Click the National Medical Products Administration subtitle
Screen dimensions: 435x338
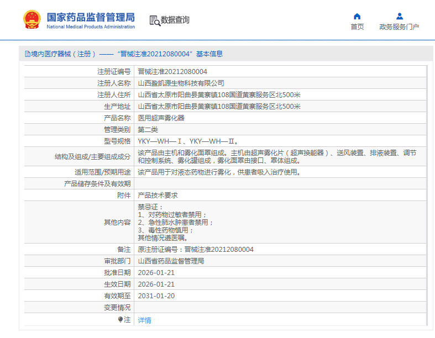(x=91, y=27)
